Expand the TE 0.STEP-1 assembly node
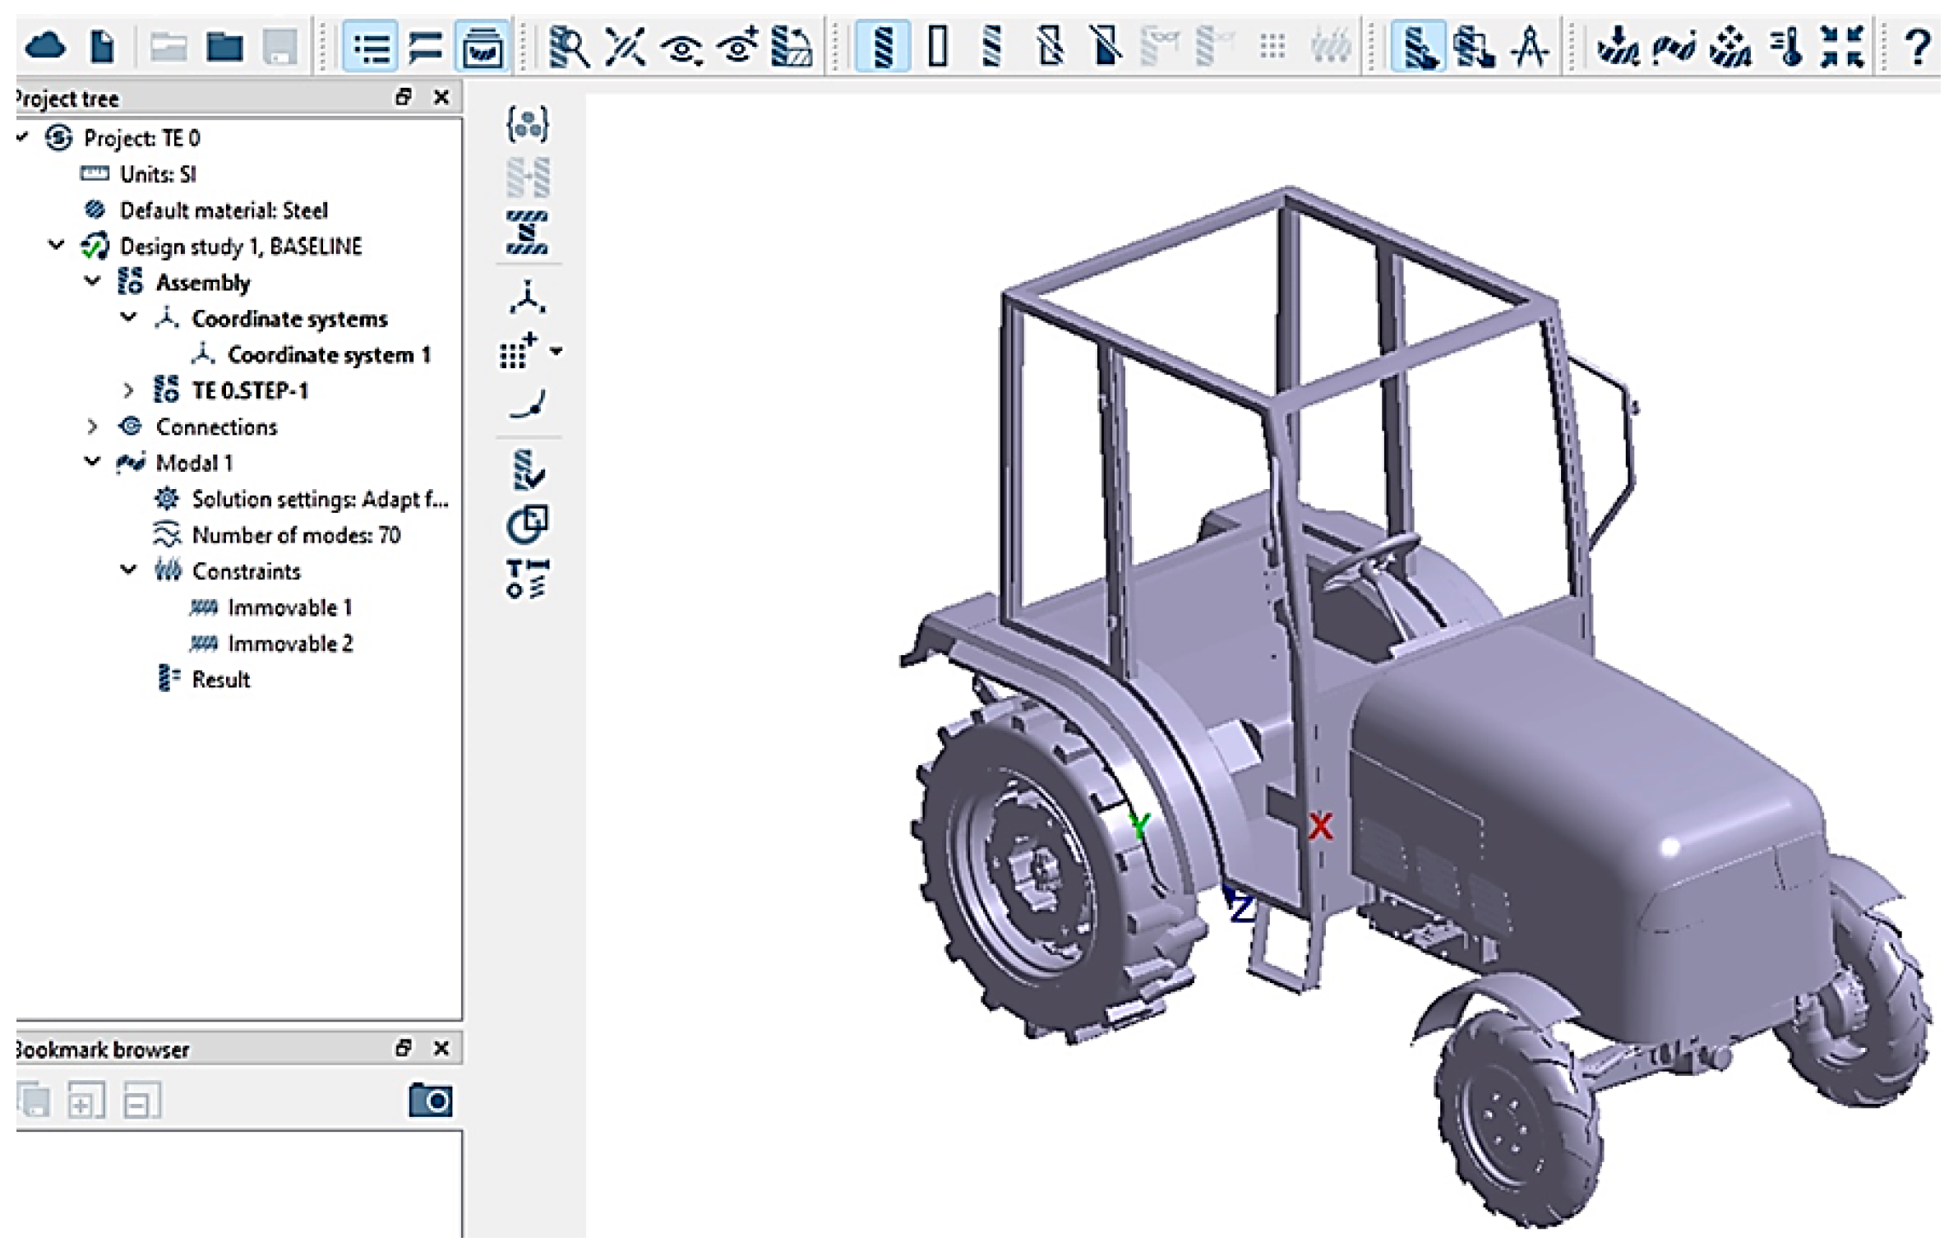Screen dimensions: 1958x1251 [128, 390]
